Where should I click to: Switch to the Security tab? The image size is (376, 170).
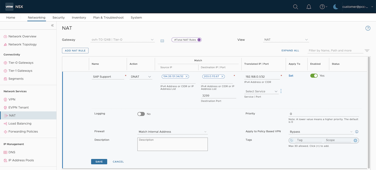point(58,17)
